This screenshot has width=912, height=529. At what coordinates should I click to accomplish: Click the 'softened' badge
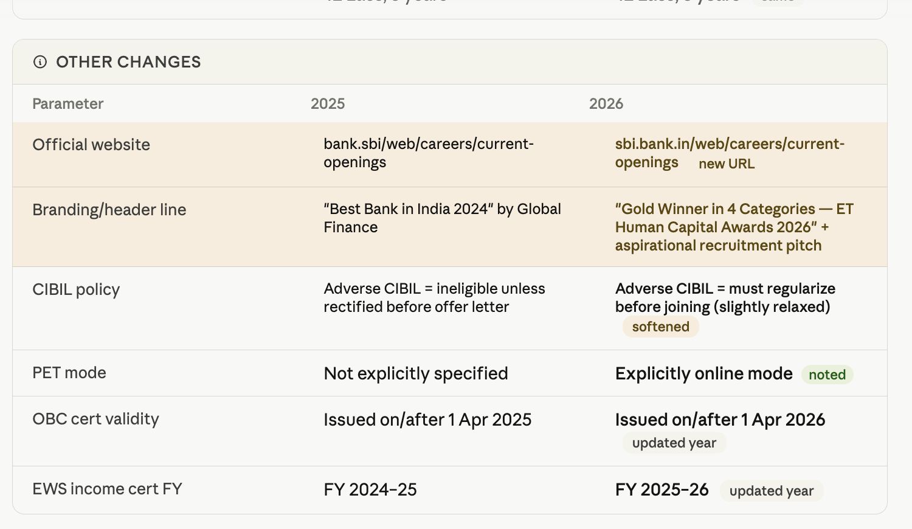661,327
